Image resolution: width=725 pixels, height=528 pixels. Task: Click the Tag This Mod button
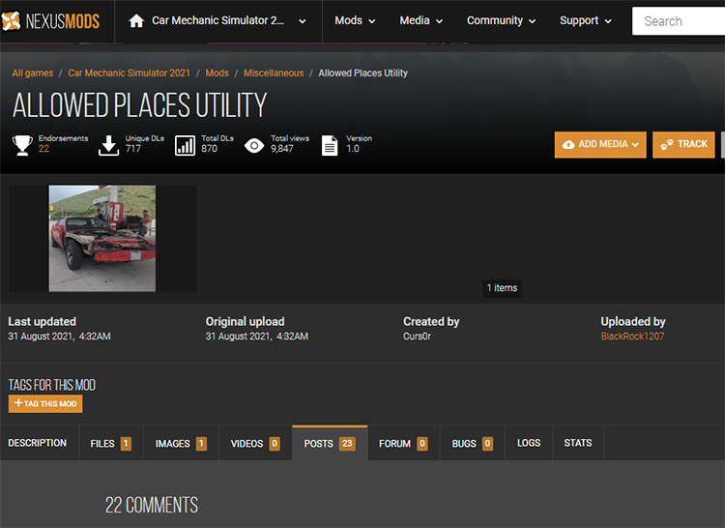tap(45, 403)
